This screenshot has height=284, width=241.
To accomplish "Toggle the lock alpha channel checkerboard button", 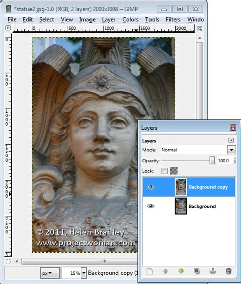I will [x=174, y=171].
